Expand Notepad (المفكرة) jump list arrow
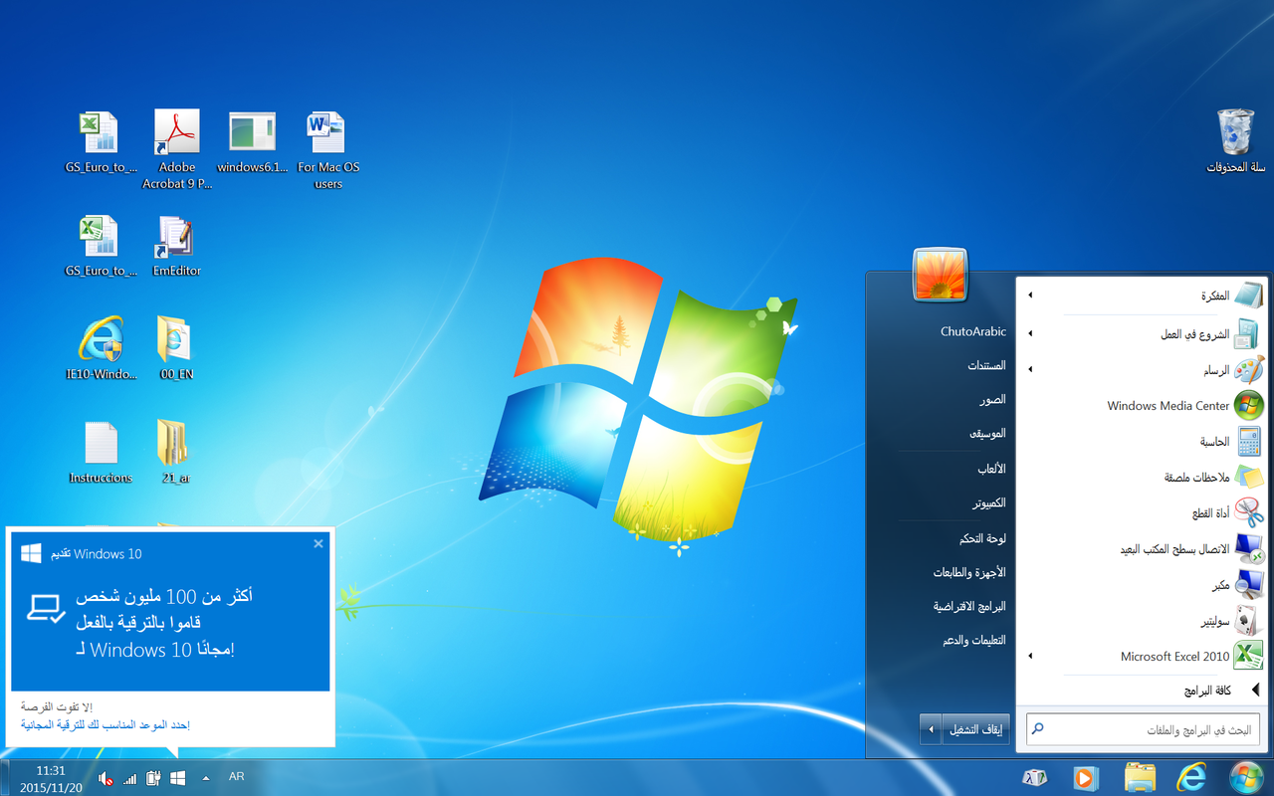The height and width of the screenshot is (796, 1274). (x=1031, y=297)
